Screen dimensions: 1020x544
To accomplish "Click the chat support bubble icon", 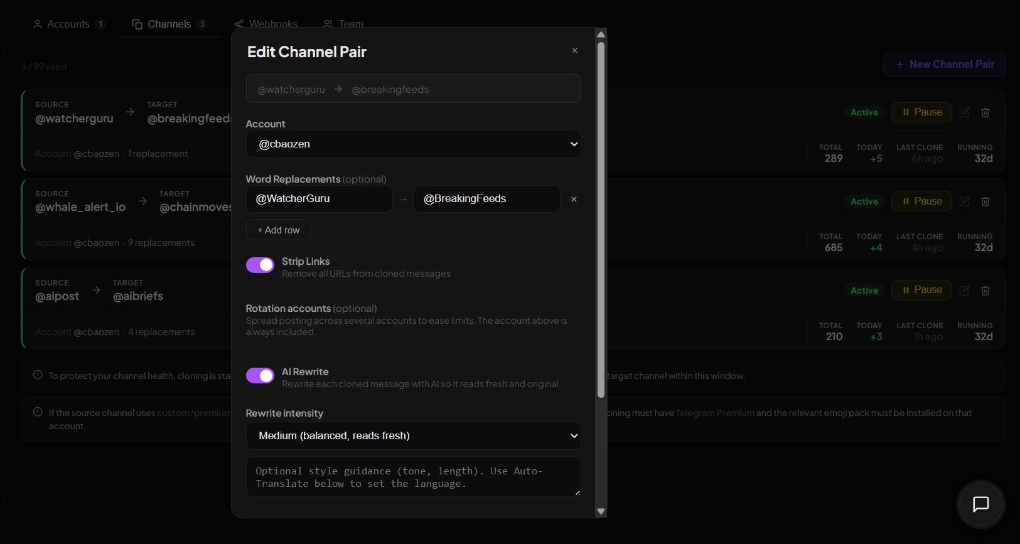I will [980, 504].
